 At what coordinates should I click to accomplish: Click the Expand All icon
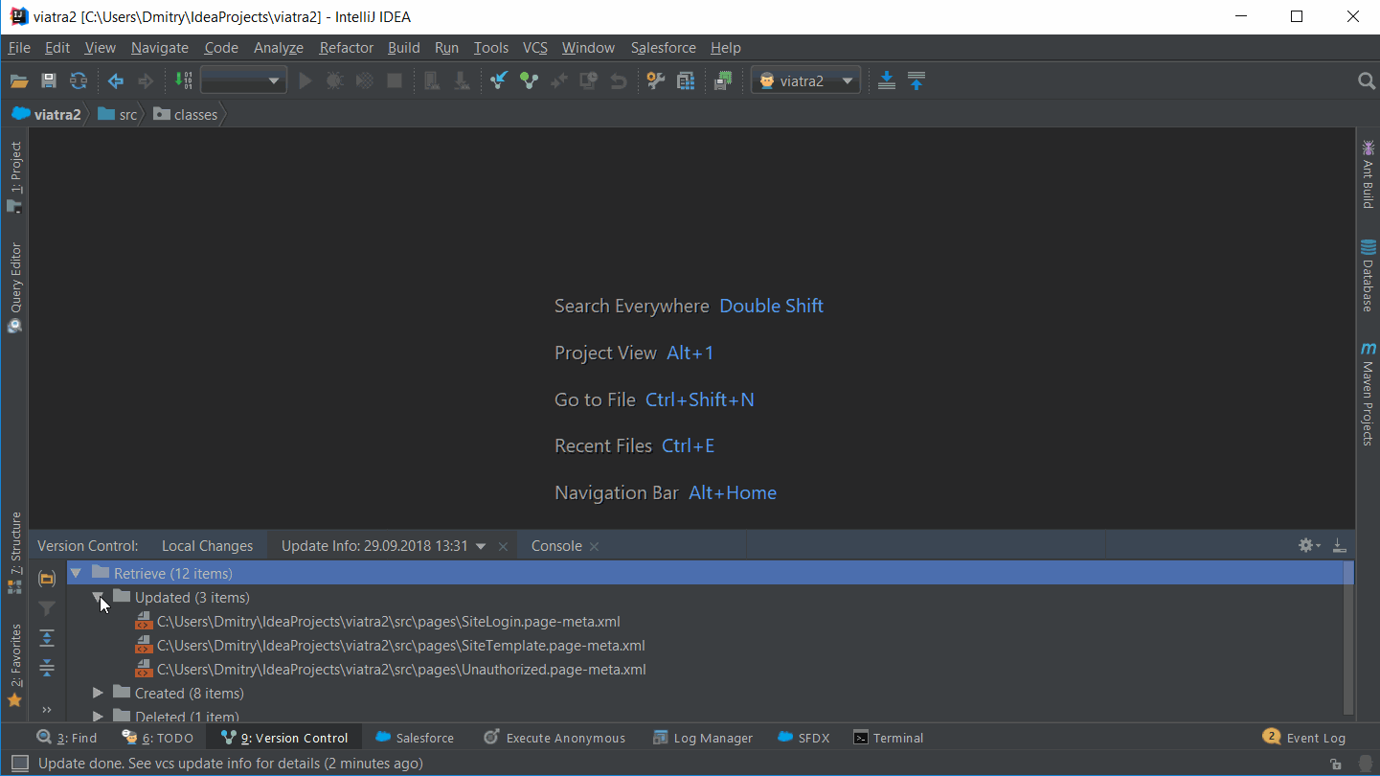pyautogui.click(x=46, y=638)
